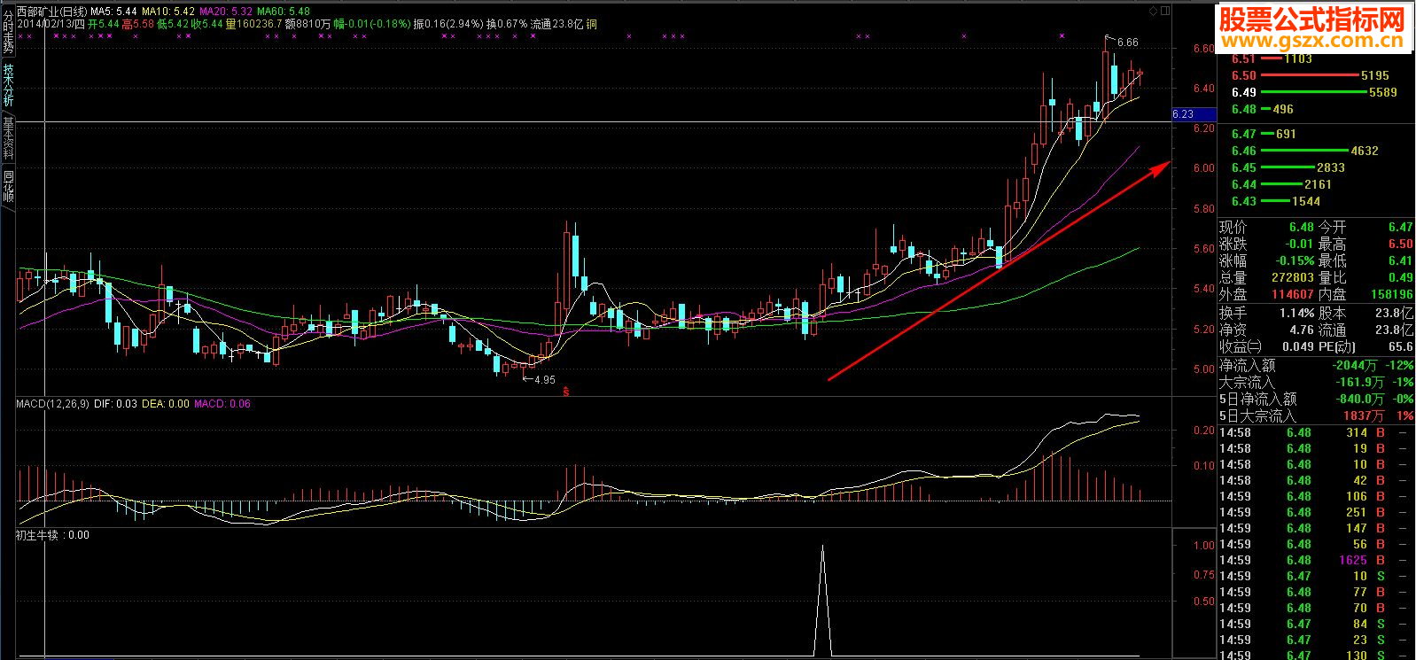Click the 净流入额 -2044万 row

(1316, 366)
